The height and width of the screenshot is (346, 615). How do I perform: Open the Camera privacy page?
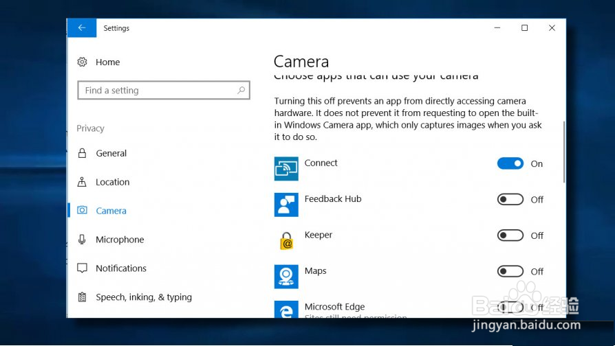point(111,211)
